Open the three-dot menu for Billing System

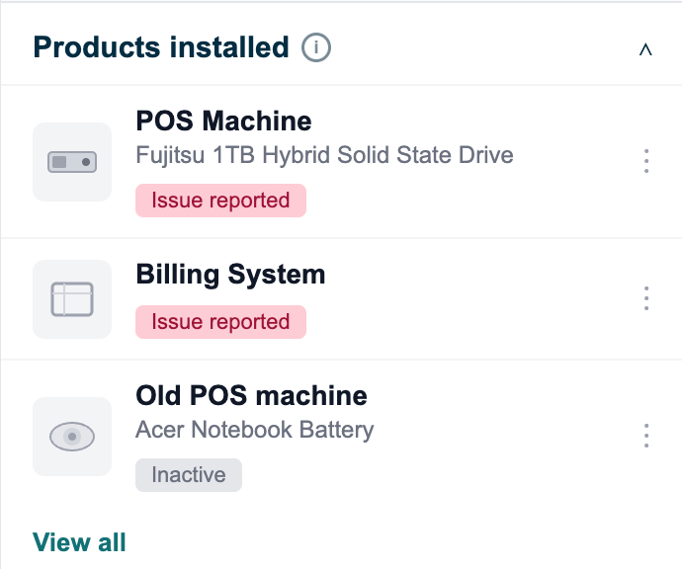646,298
